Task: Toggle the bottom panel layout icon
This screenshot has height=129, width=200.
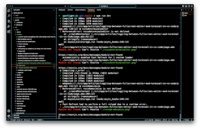Action: [x=186, y=6]
